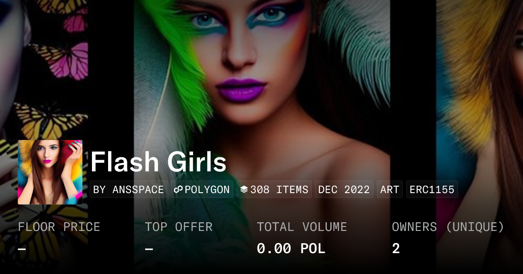Select the ART category badge
The width and height of the screenshot is (523, 274).
point(390,190)
